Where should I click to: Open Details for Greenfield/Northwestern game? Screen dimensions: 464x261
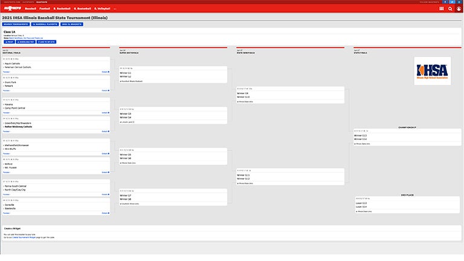(105, 131)
